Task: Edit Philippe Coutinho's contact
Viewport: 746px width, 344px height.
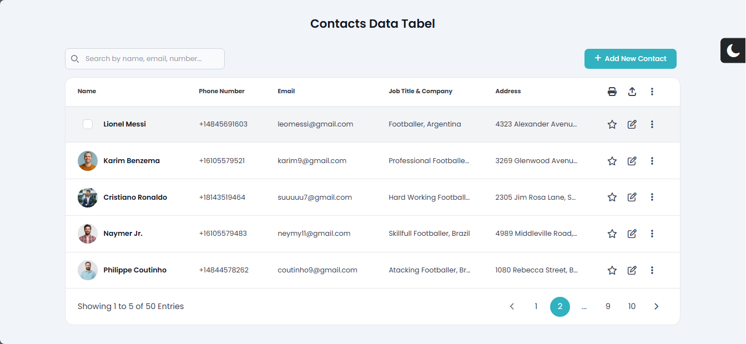Action: click(632, 270)
